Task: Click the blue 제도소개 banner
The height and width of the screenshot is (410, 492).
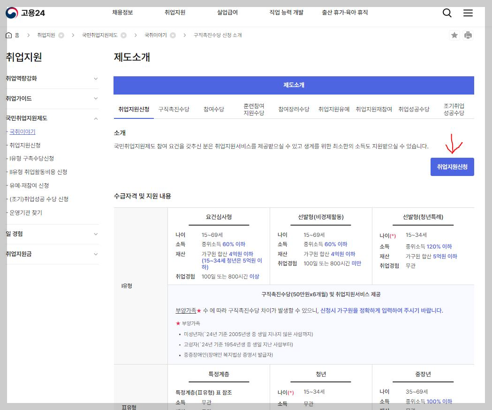Action: click(294, 85)
